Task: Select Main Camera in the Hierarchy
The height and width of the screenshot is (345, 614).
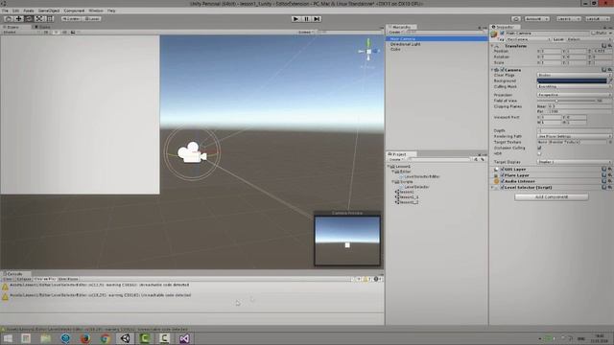Action: [x=437, y=39]
